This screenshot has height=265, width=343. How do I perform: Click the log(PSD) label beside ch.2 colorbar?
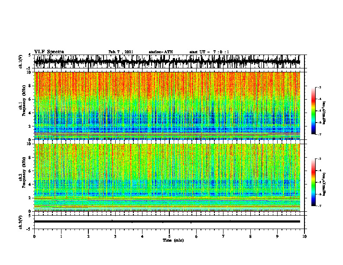pyautogui.click(x=324, y=184)
